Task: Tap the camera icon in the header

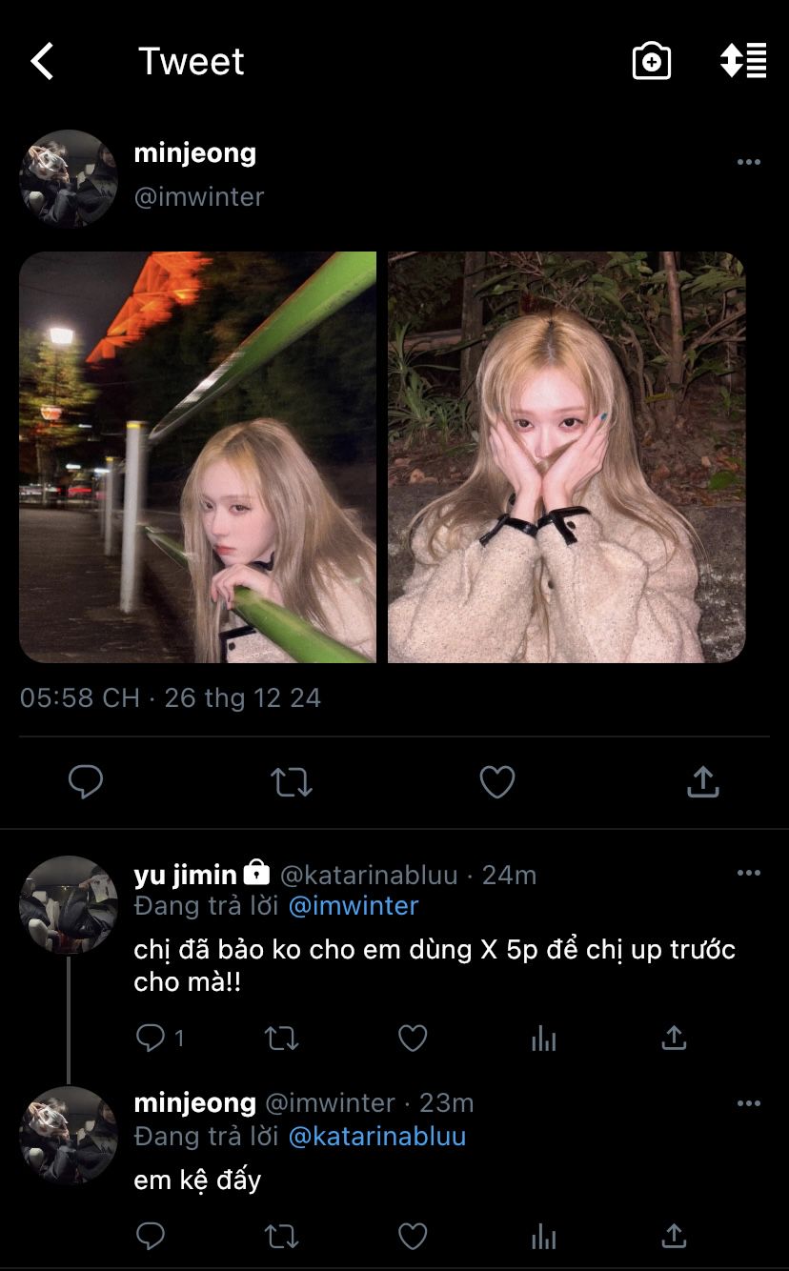Action: (652, 61)
